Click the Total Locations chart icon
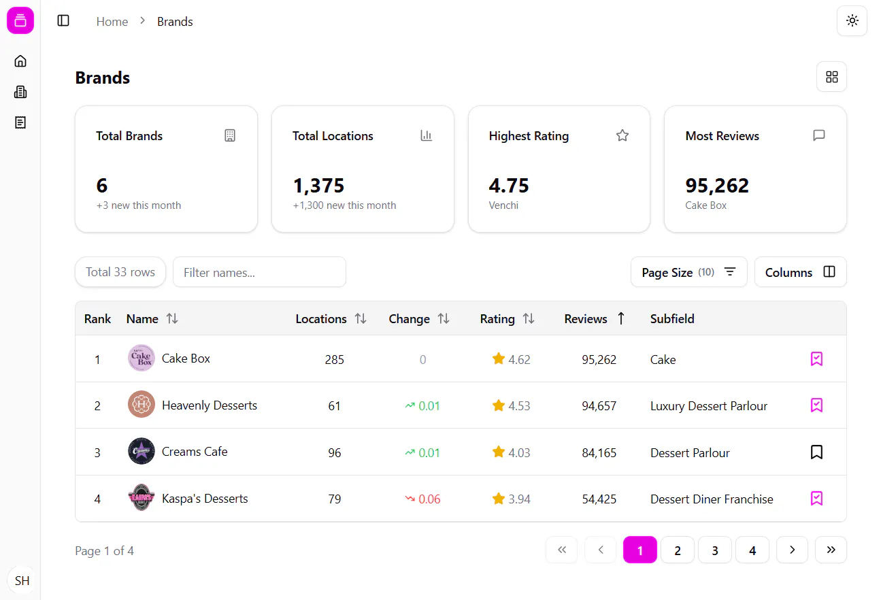Image resolution: width=881 pixels, height=600 pixels. [x=427, y=135]
